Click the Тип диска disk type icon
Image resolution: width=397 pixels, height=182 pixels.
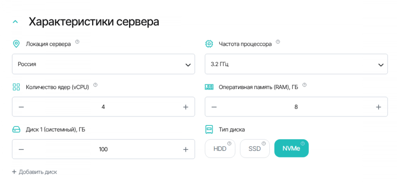point(209,130)
